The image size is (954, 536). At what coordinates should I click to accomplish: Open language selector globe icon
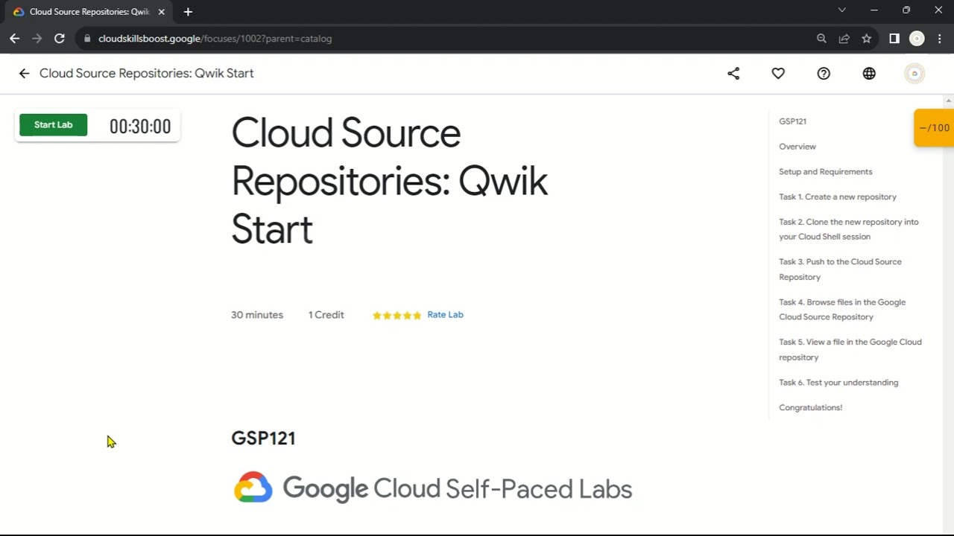point(869,73)
